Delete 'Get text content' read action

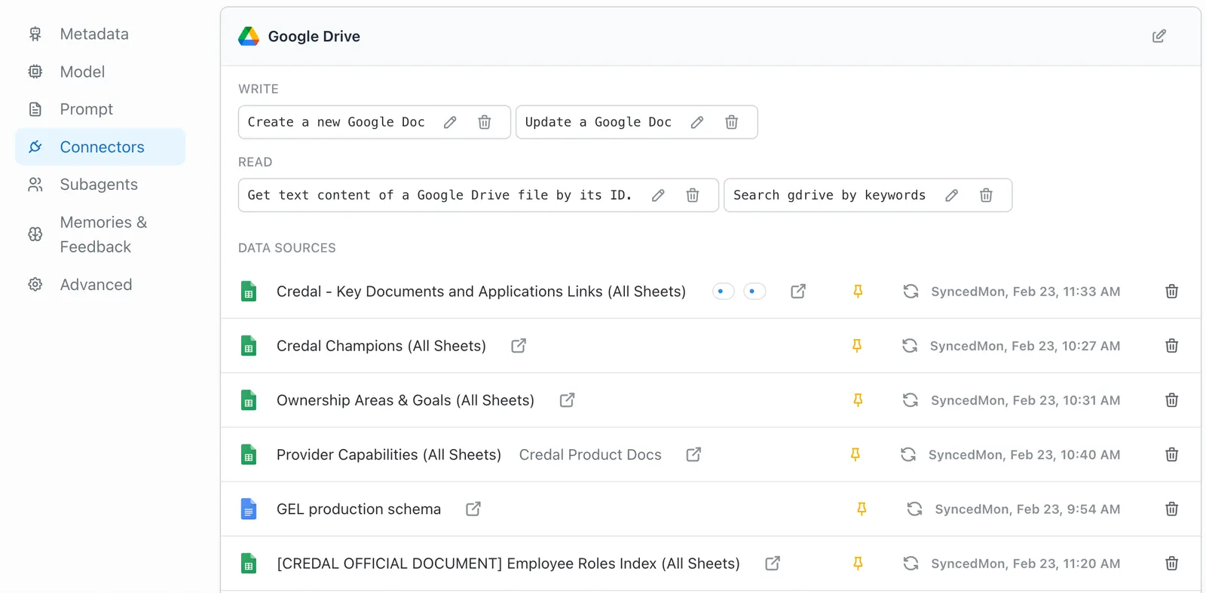pos(693,195)
